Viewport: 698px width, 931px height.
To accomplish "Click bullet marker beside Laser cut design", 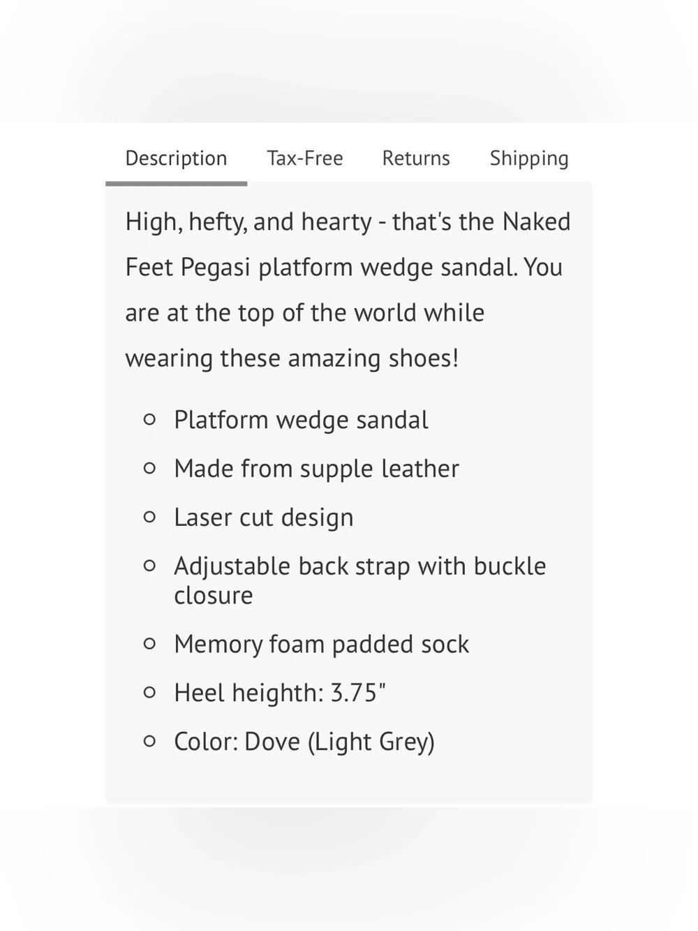I will [x=149, y=518].
